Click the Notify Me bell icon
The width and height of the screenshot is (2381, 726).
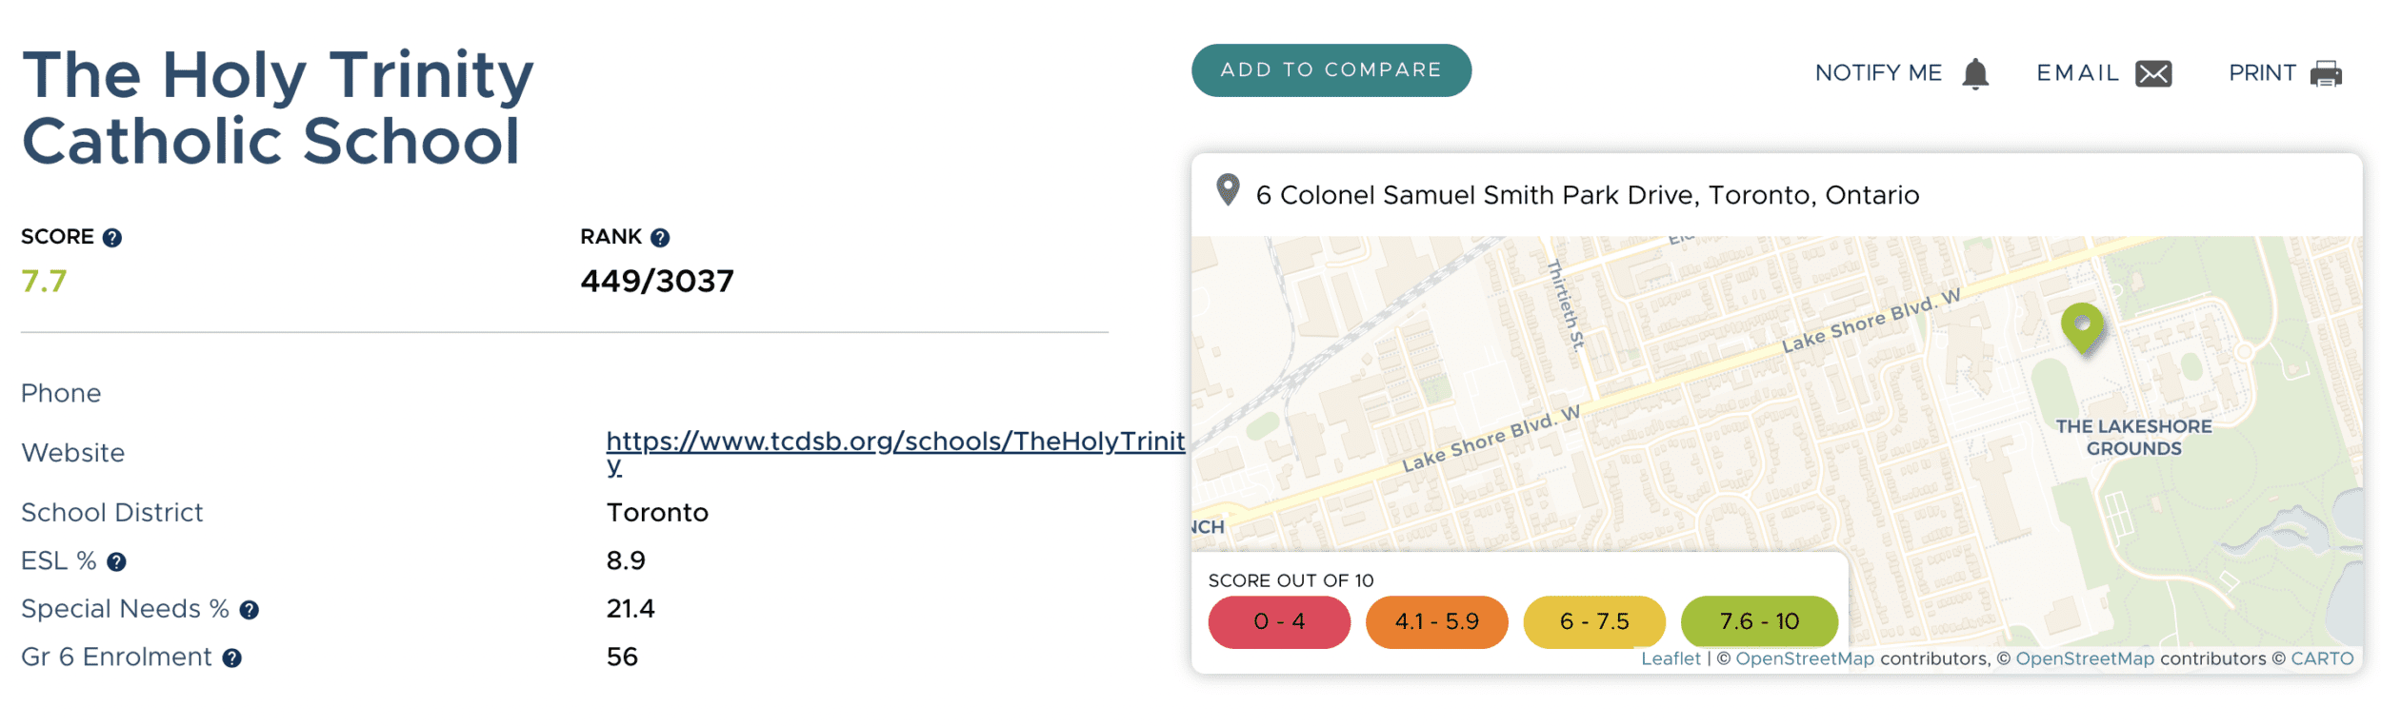(x=1975, y=73)
